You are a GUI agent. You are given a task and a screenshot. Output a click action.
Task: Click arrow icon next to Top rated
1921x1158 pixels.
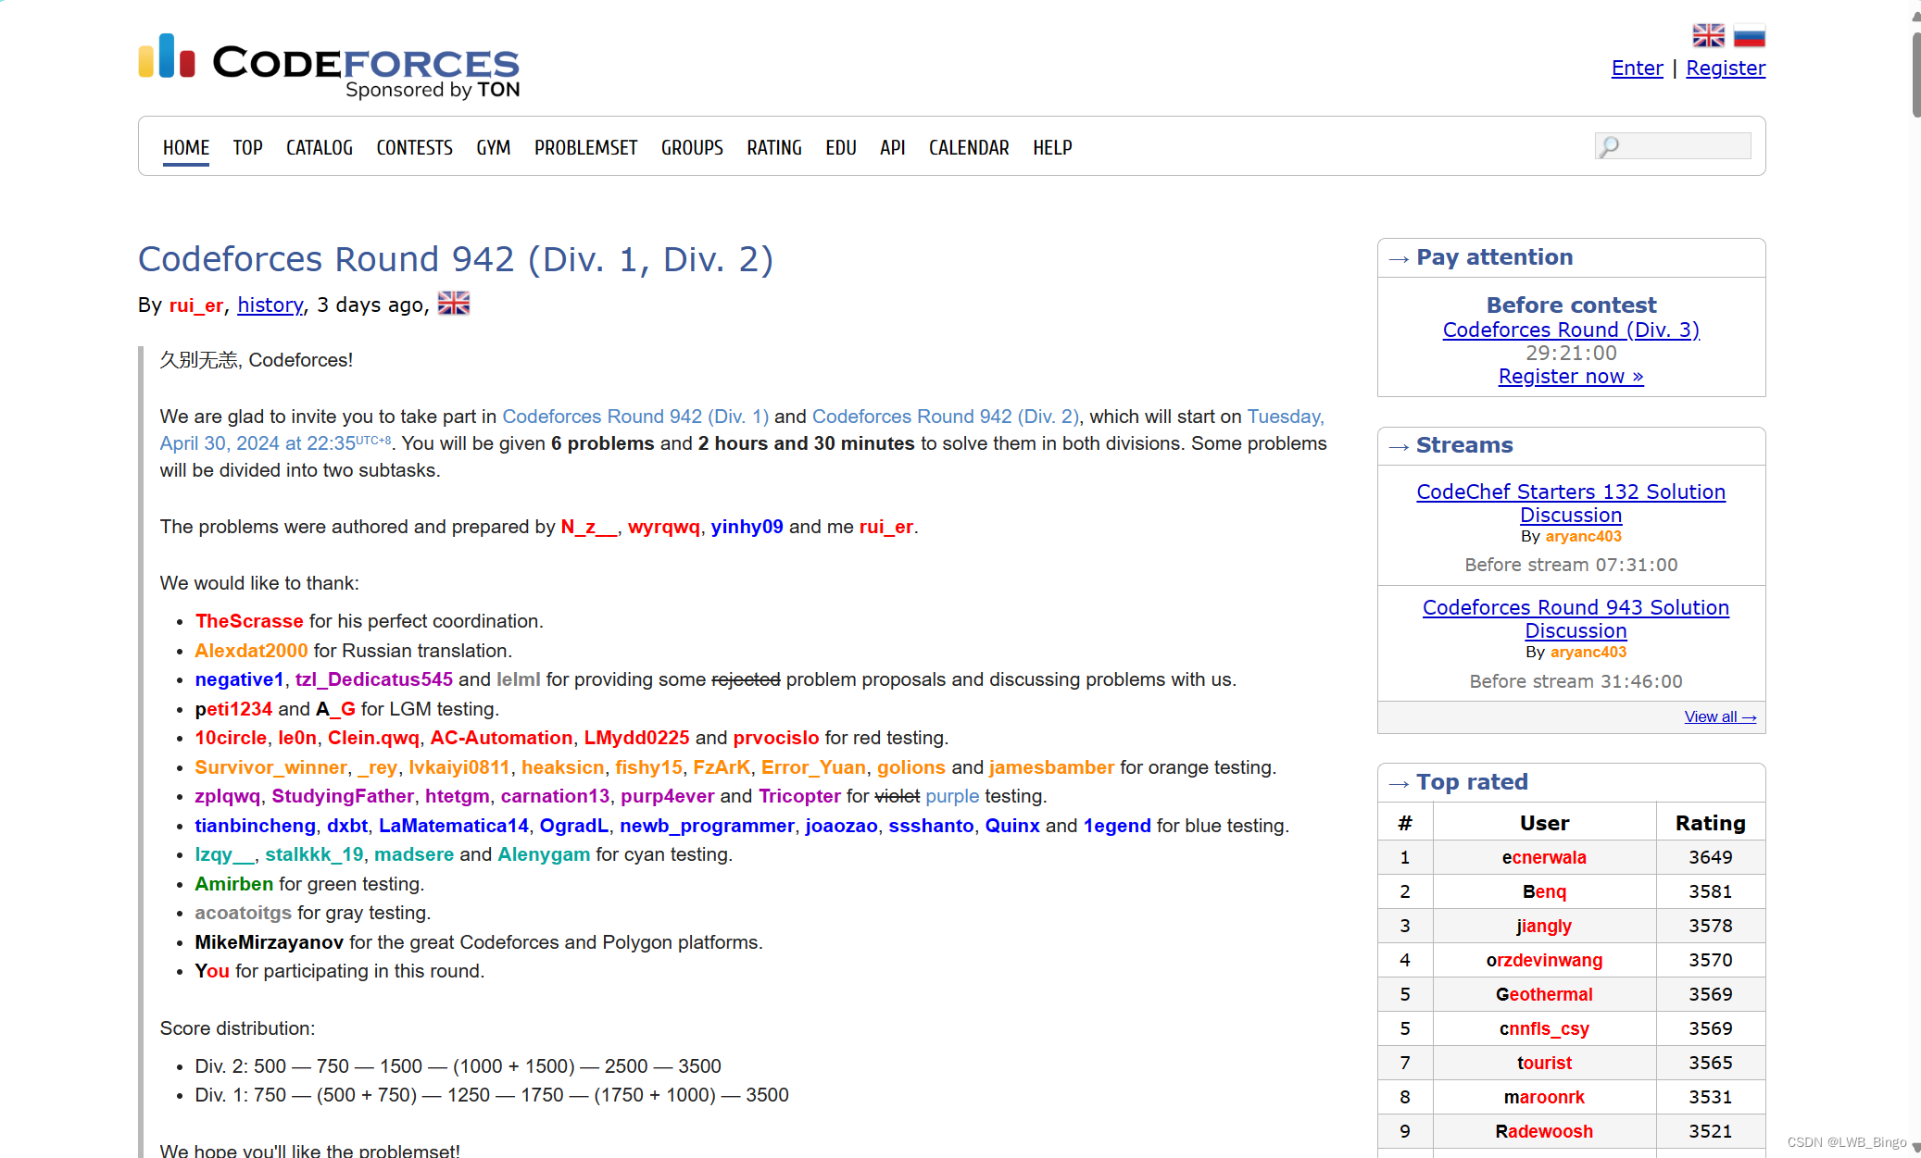[1399, 783]
